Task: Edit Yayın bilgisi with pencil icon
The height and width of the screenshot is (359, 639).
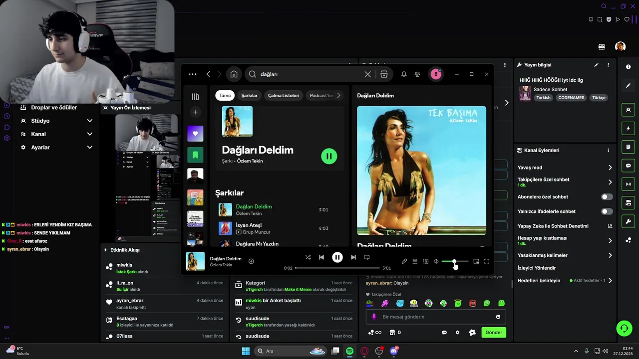Action: [596, 65]
